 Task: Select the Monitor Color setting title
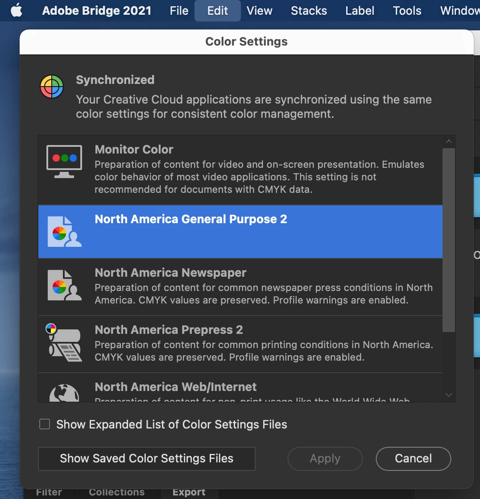point(134,149)
